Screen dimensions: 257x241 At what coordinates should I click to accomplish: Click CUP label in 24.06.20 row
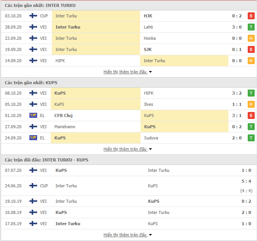click(x=44, y=186)
